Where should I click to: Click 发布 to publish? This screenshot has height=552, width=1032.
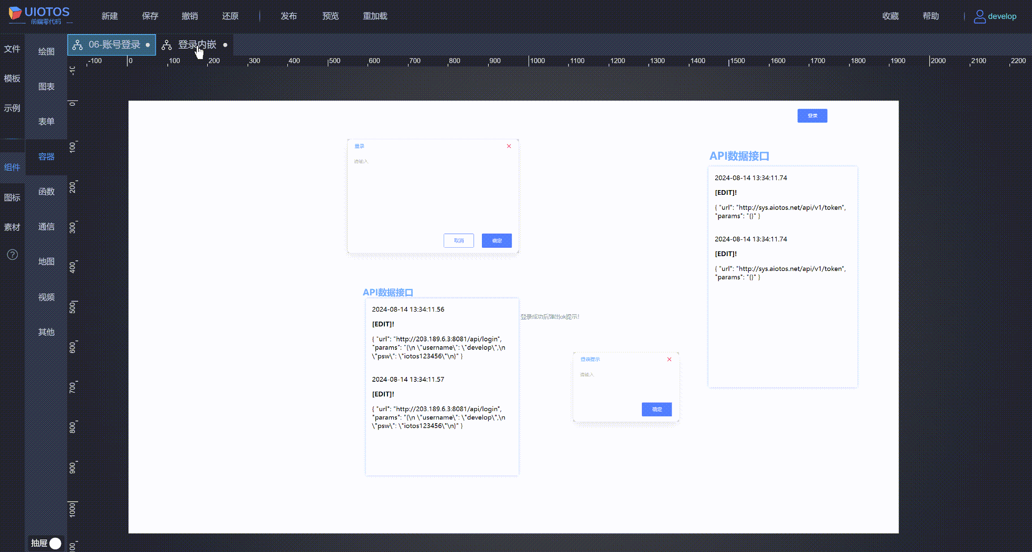click(288, 16)
